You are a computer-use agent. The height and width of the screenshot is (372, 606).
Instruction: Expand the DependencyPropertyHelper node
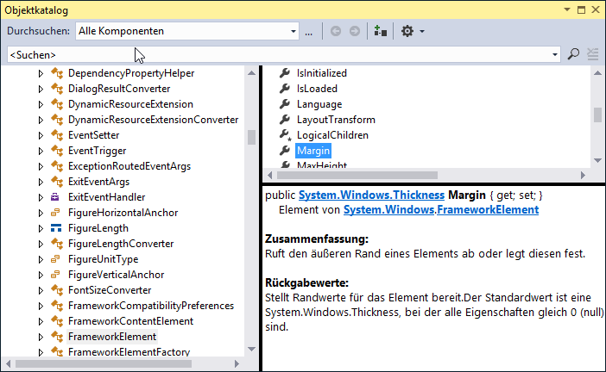point(41,73)
